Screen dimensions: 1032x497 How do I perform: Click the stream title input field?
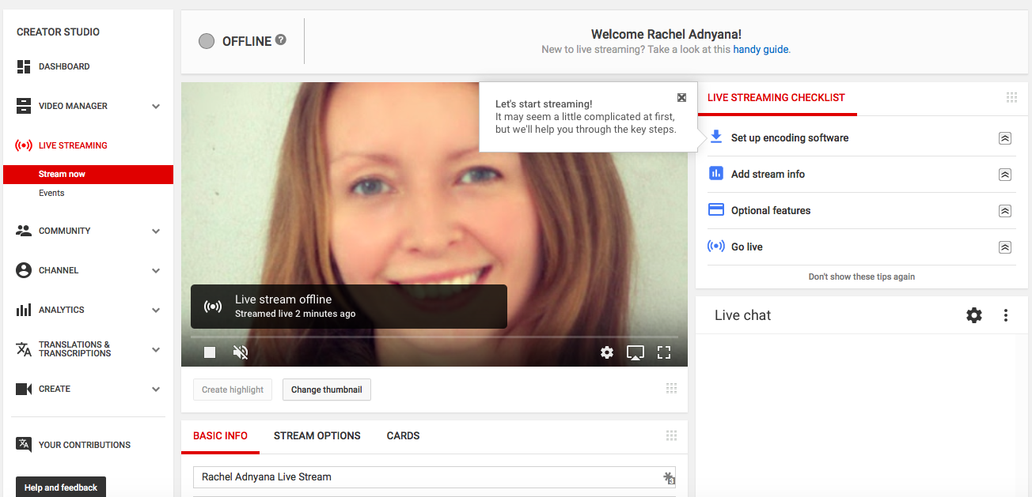click(434, 477)
